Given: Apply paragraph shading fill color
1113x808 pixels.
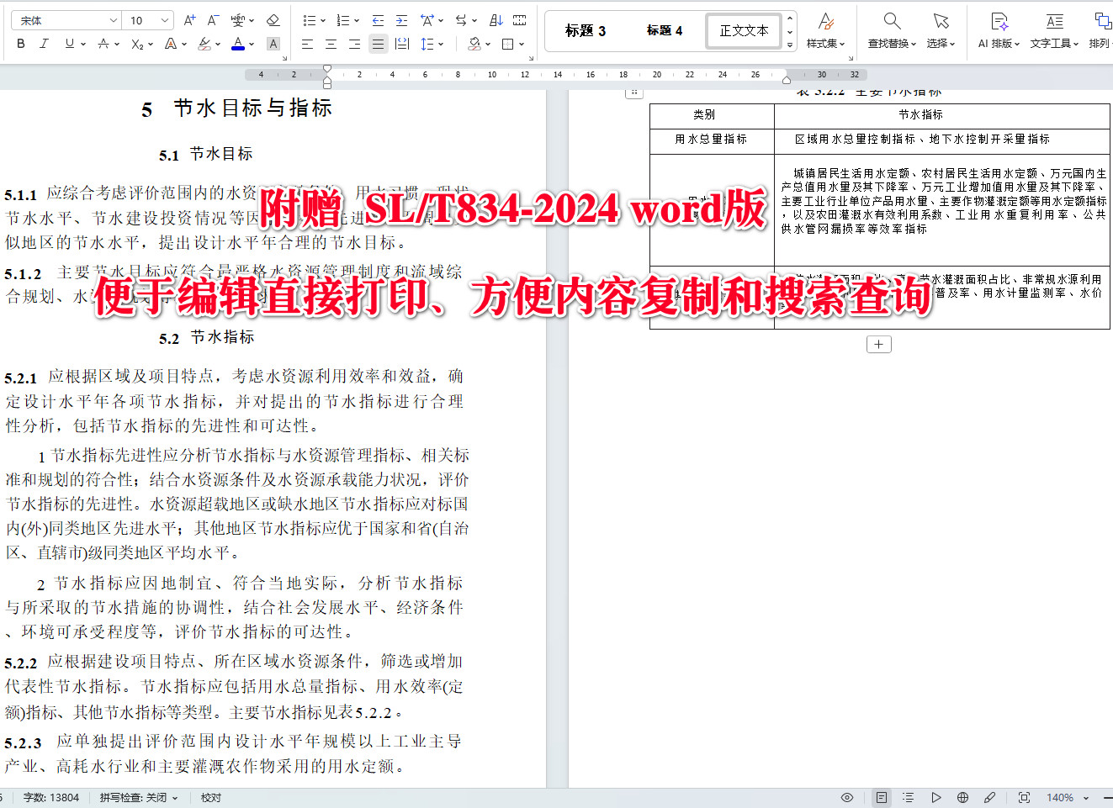Looking at the screenshot, I should point(474,44).
